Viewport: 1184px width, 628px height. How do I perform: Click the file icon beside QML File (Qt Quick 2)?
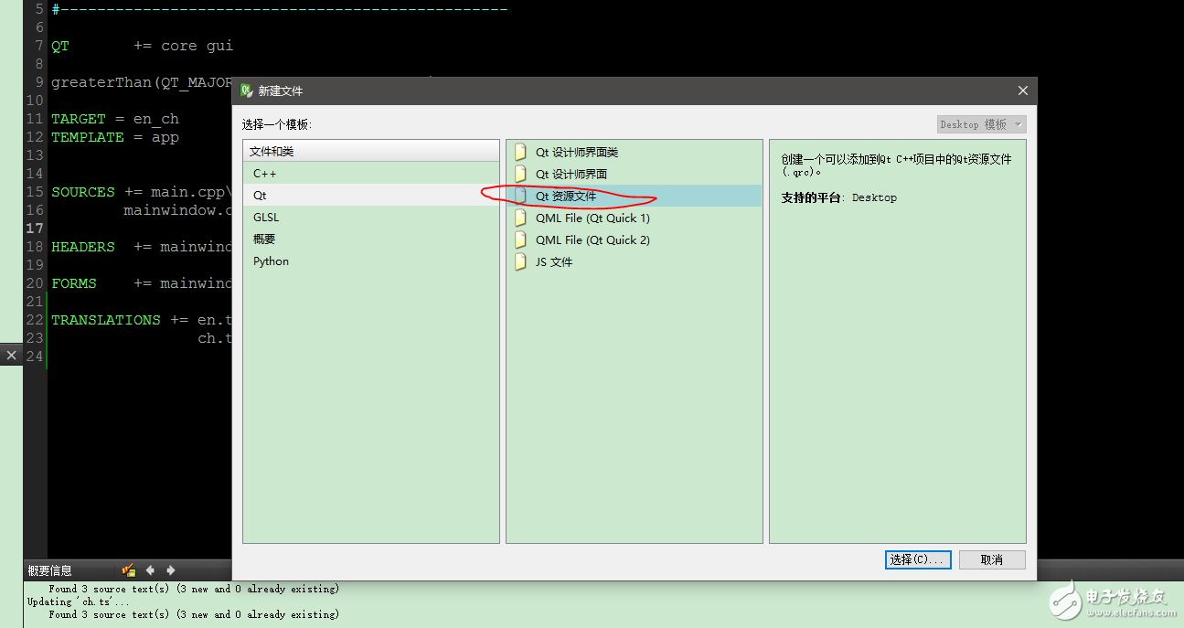[x=521, y=239]
